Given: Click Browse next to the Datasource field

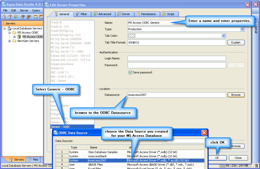Looking at the screenshot, I should pos(236,95).
